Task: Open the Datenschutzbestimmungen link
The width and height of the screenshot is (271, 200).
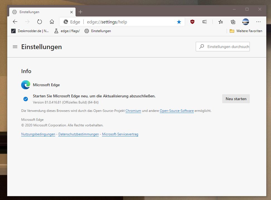Action: click(x=79, y=134)
